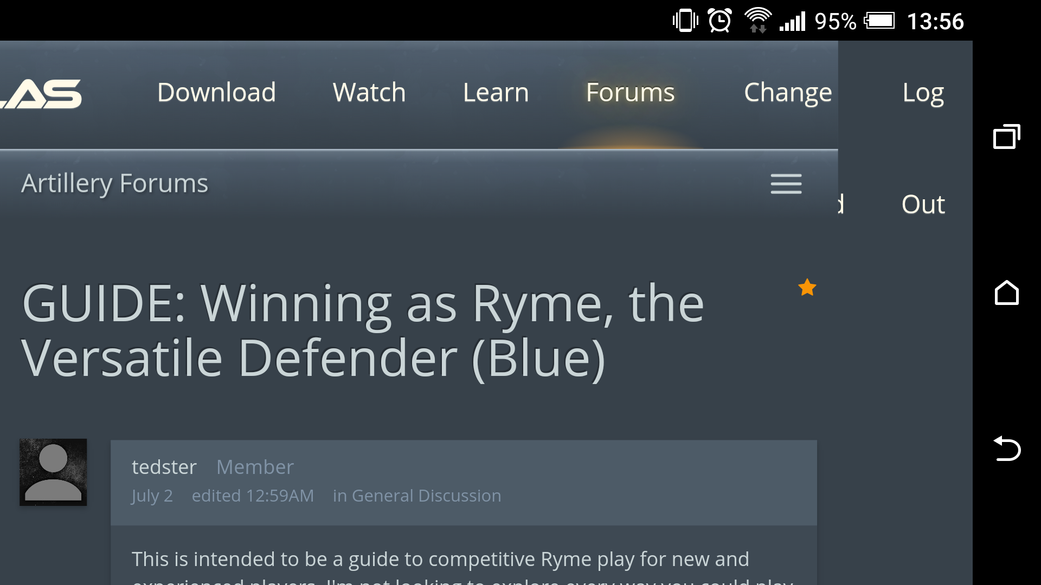Viewport: 1041px width, 585px height.
Task: Tap the battery status icon
Action: point(879,21)
